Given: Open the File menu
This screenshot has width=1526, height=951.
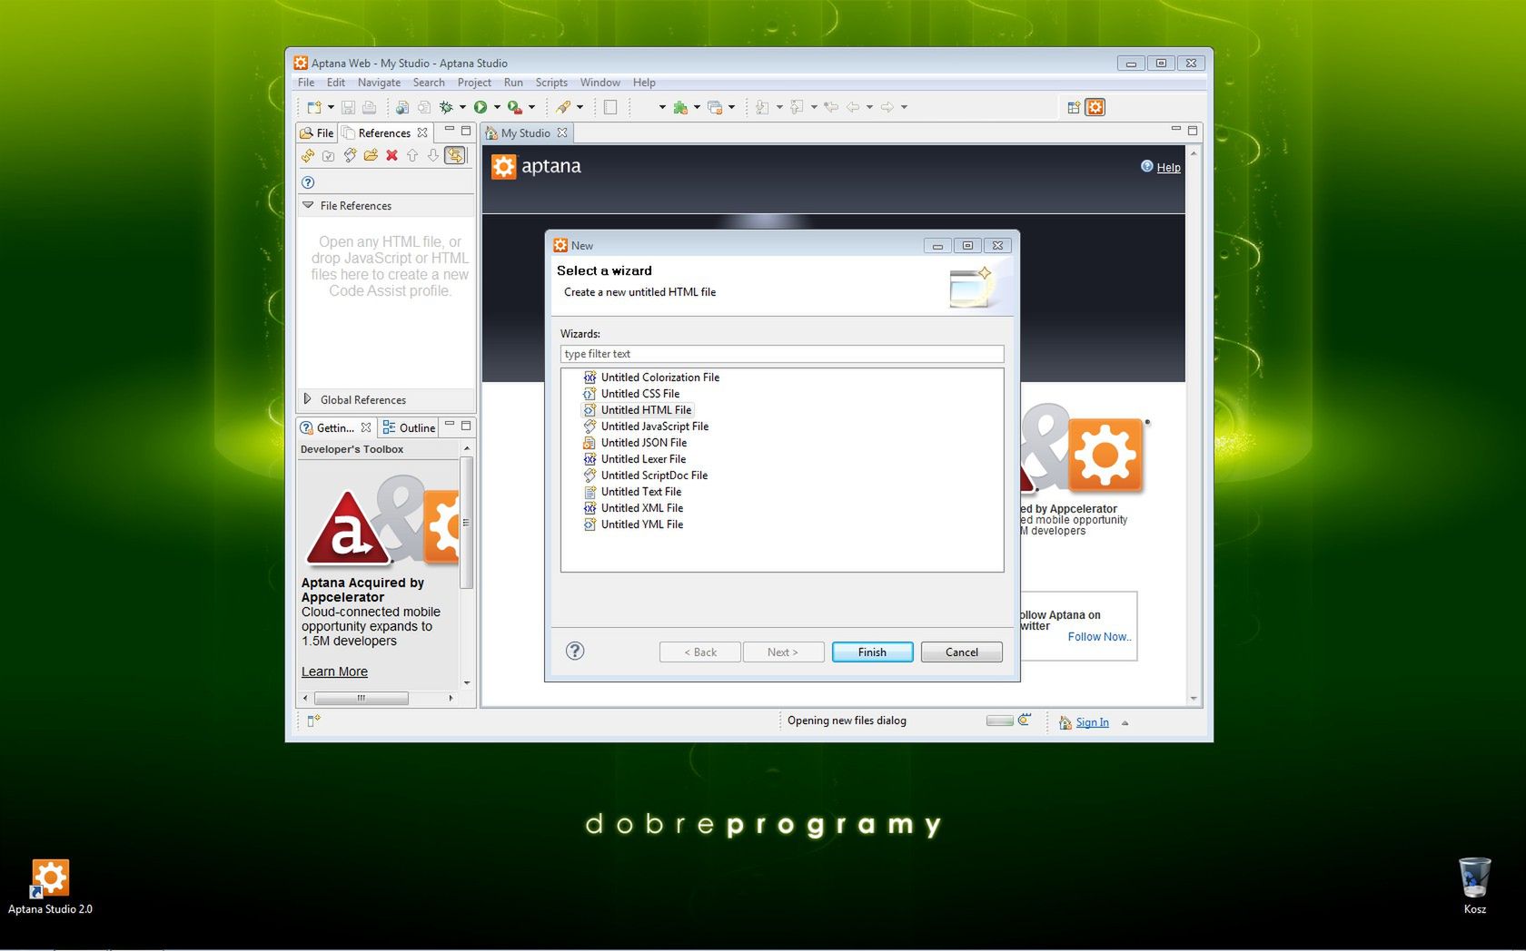Looking at the screenshot, I should pyautogui.click(x=306, y=83).
